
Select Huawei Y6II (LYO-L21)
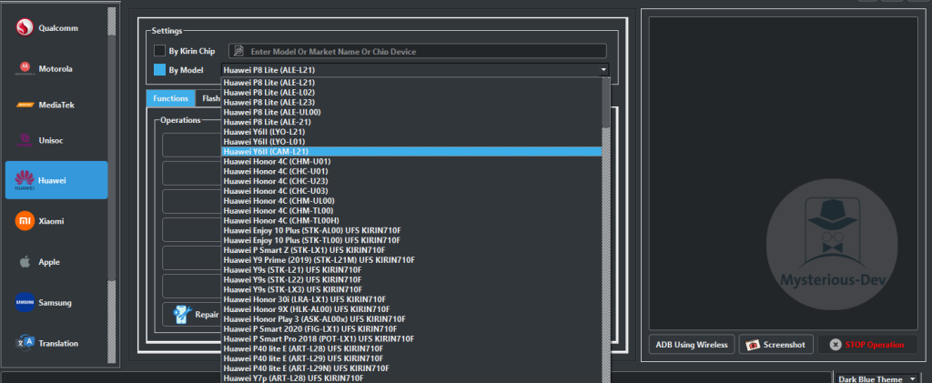click(410, 132)
